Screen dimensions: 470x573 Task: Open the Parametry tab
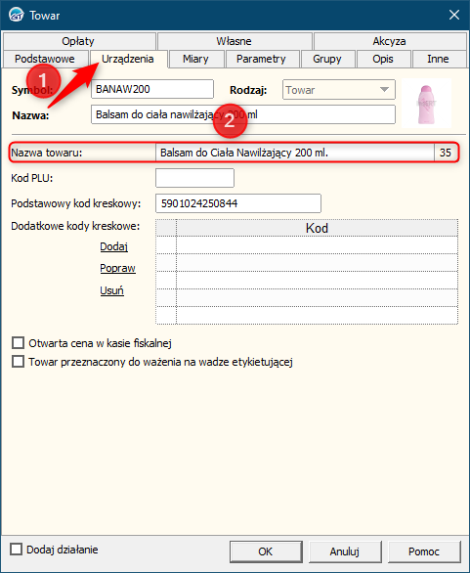pos(262,59)
